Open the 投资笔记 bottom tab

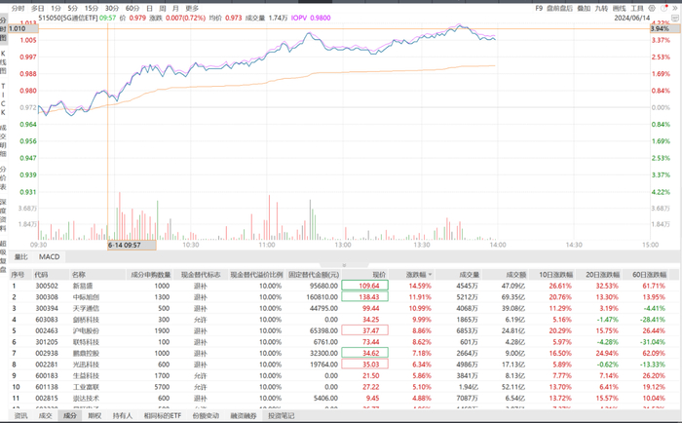(x=282, y=415)
